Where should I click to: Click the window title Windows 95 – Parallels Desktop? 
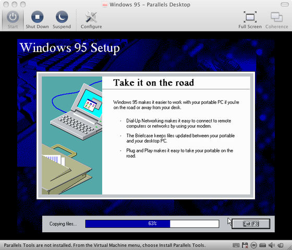[x=150, y=5]
